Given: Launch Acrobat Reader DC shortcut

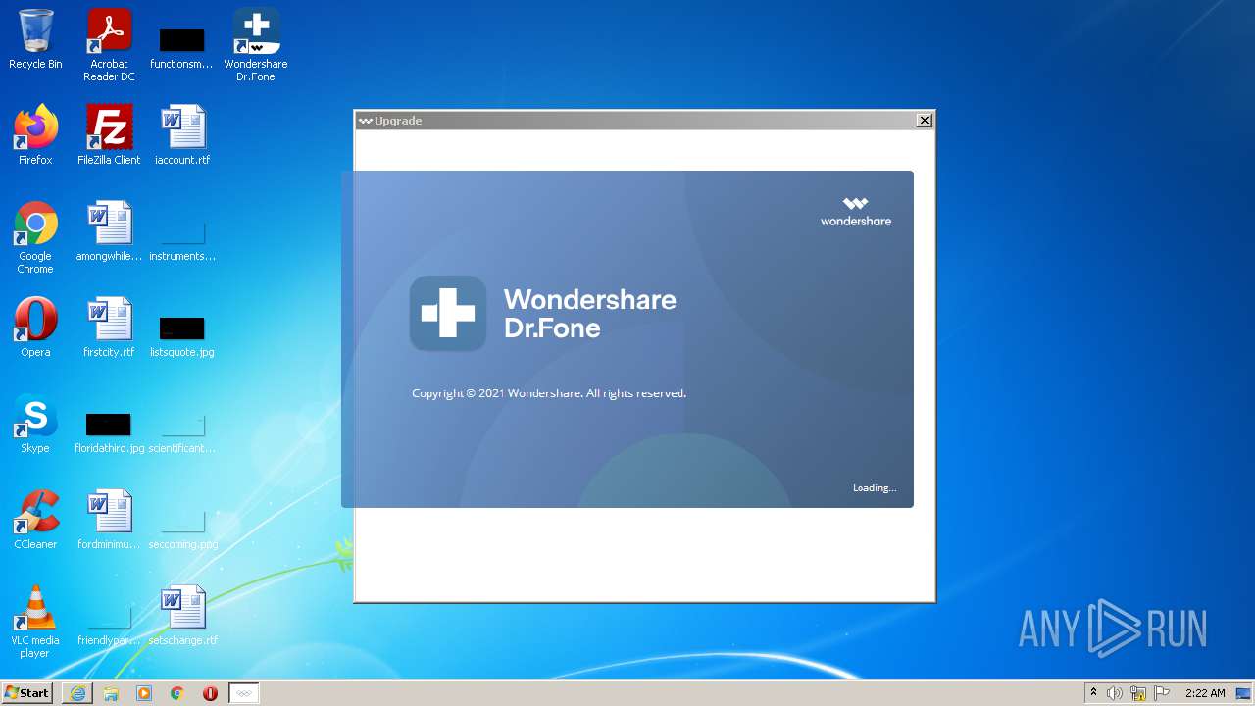Looking at the screenshot, I should click(109, 44).
